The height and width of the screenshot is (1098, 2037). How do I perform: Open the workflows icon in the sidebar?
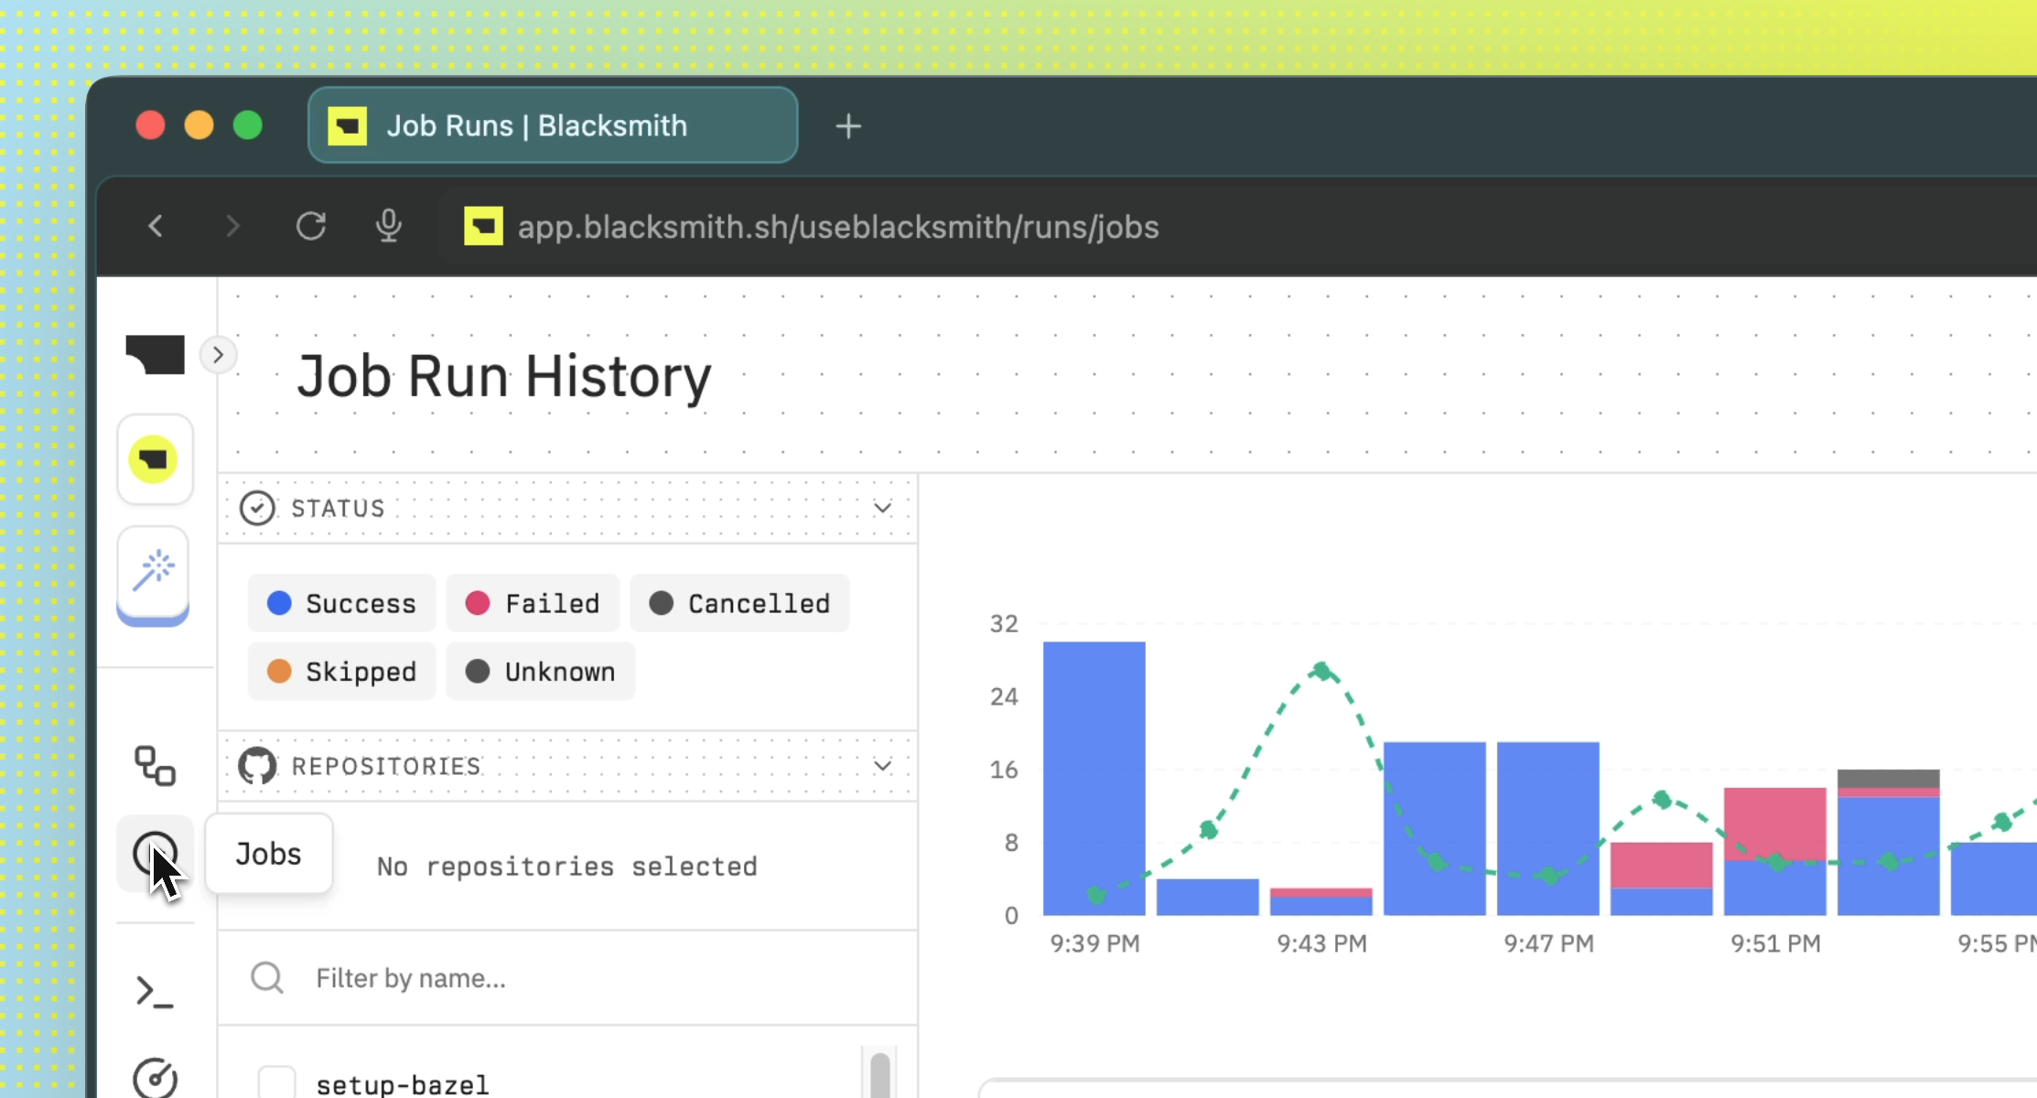click(155, 766)
